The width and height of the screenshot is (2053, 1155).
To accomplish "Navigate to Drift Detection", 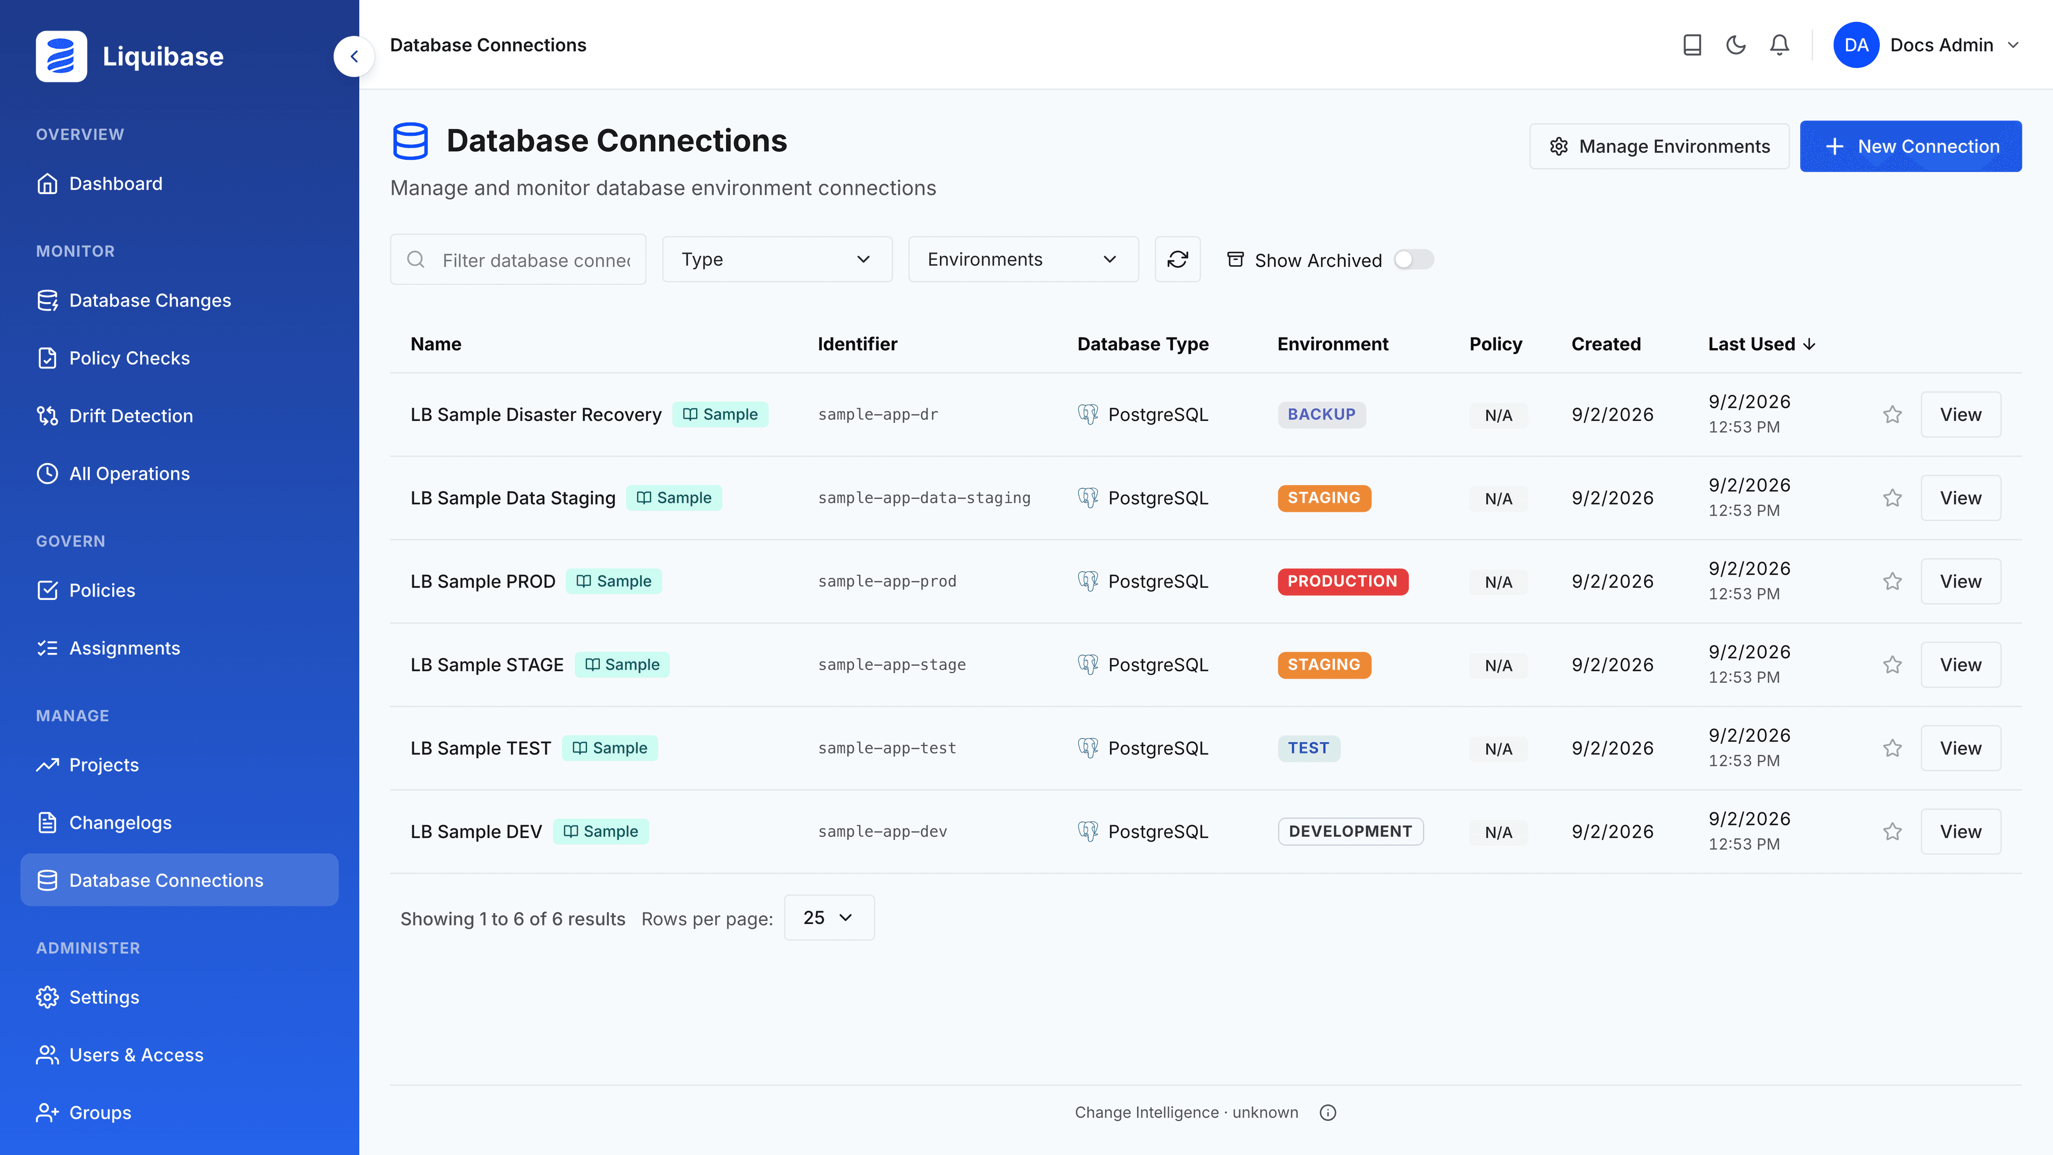I will pos(179,416).
